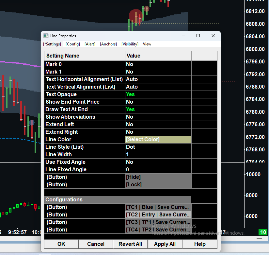Open the [*Settings] tab
Screen dimensions: 269x255
52,44
